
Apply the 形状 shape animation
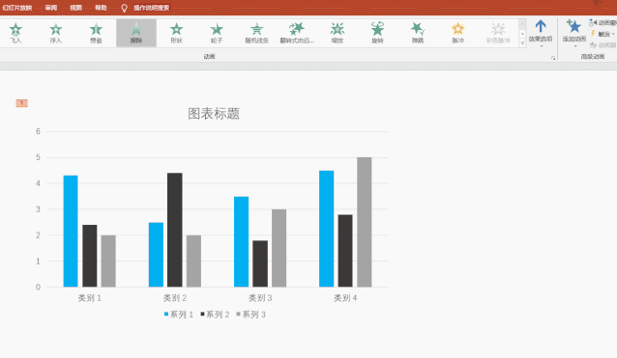(176, 33)
